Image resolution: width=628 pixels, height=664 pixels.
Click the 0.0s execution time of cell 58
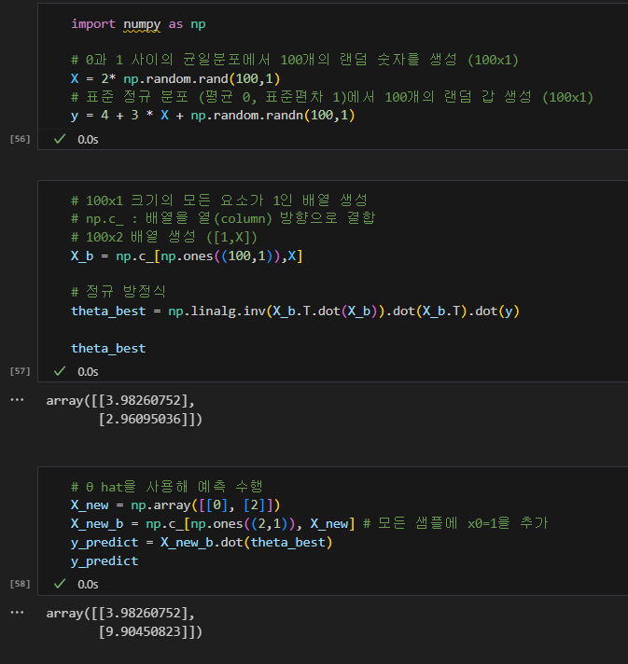tap(88, 585)
